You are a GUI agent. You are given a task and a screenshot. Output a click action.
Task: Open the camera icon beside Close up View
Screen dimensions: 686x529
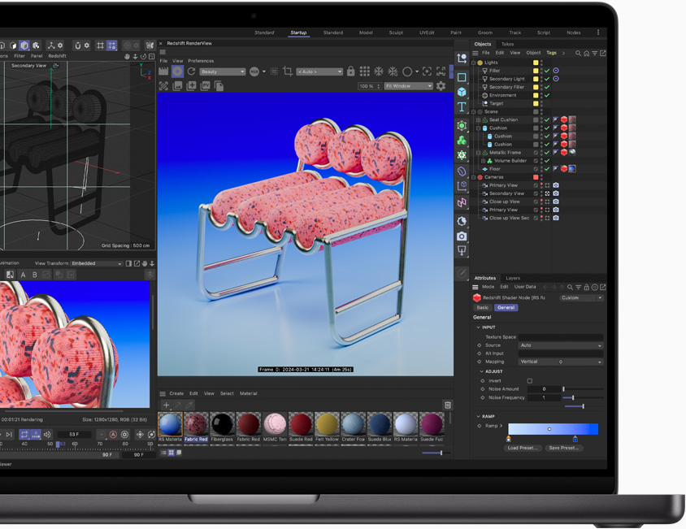click(556, 201)
